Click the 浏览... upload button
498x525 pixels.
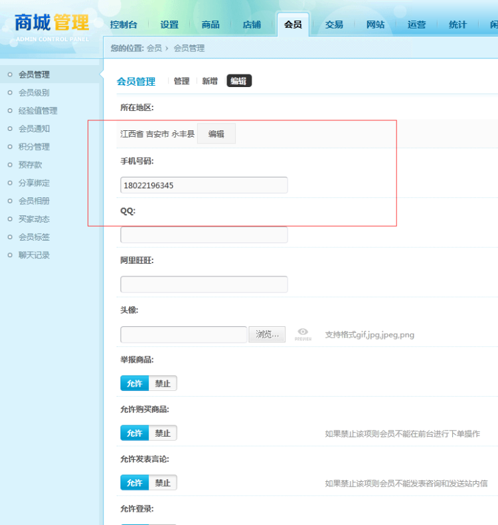coord(267,334)
